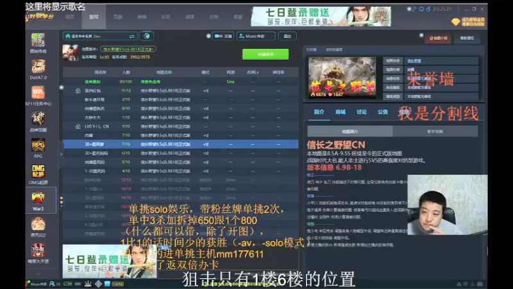Screen dimensions: 513x289
Task: Select the room row showing 6/10 players
Action: pyautogui.click(x=181, y=153)
